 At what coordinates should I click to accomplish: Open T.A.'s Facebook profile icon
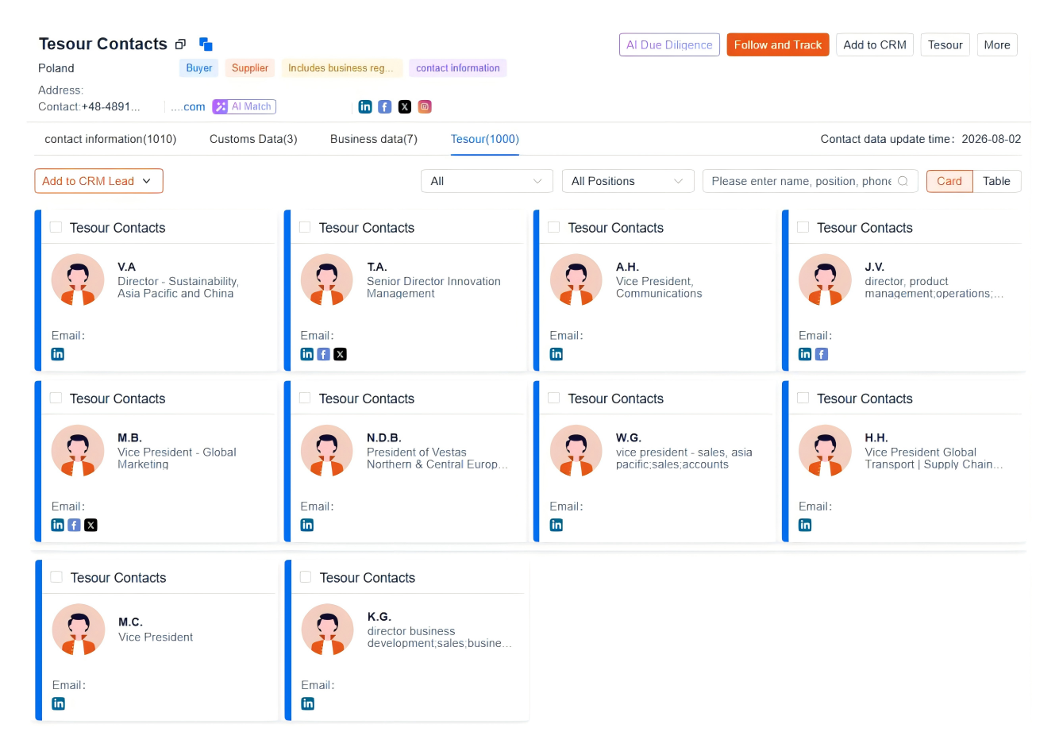click(x=324, y=354)
